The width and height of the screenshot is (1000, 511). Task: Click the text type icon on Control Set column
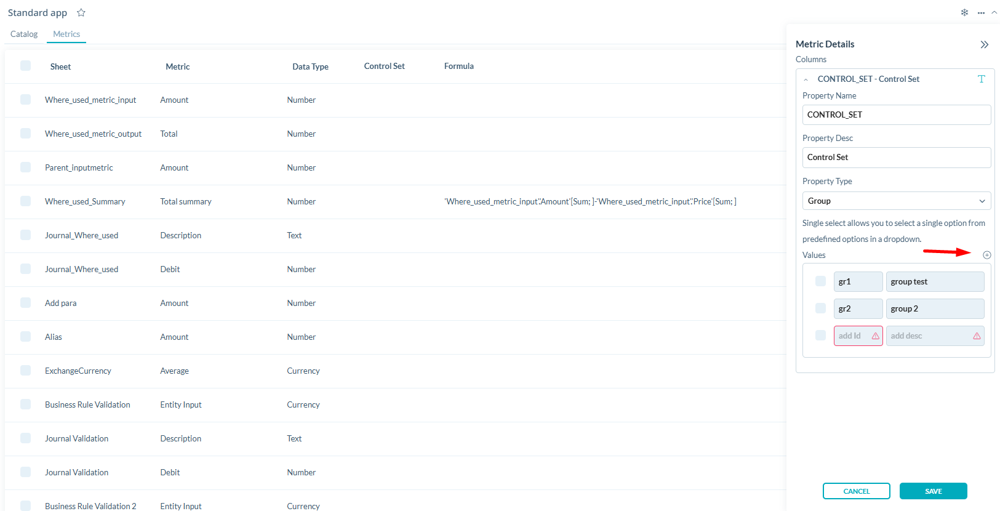981,79
